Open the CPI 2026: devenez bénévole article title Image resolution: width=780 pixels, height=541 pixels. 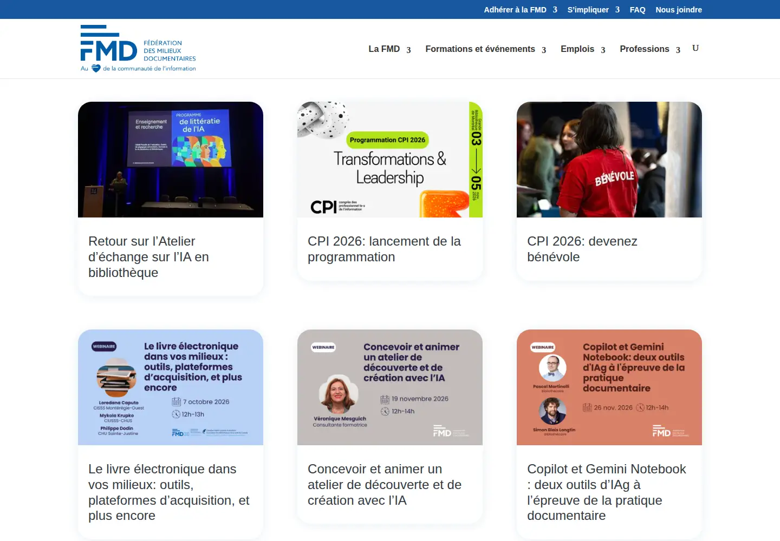pos(582,249)
